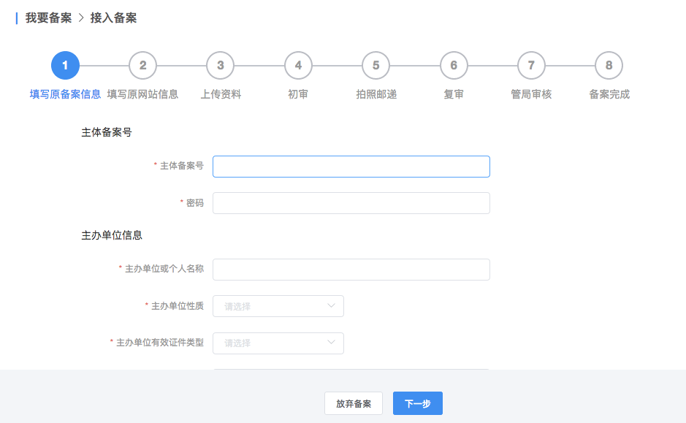The height and width of the screenshot is (423, 686).
Task: Click the 填写原备案信息 step label
Action: (x=65, y=94)
